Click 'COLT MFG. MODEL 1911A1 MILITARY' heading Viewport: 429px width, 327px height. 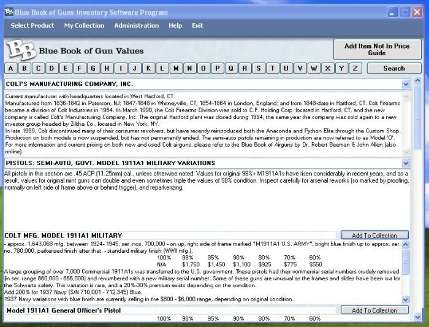coord(63,236)
